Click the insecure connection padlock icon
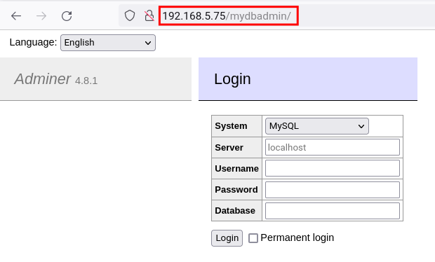Viewport: 435px width, 262px height. point(149,16)
